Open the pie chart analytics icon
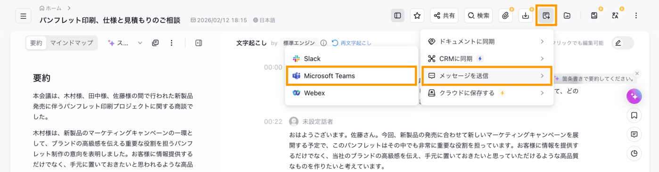This screenshot has width=659, height=172. coord(634,154)
